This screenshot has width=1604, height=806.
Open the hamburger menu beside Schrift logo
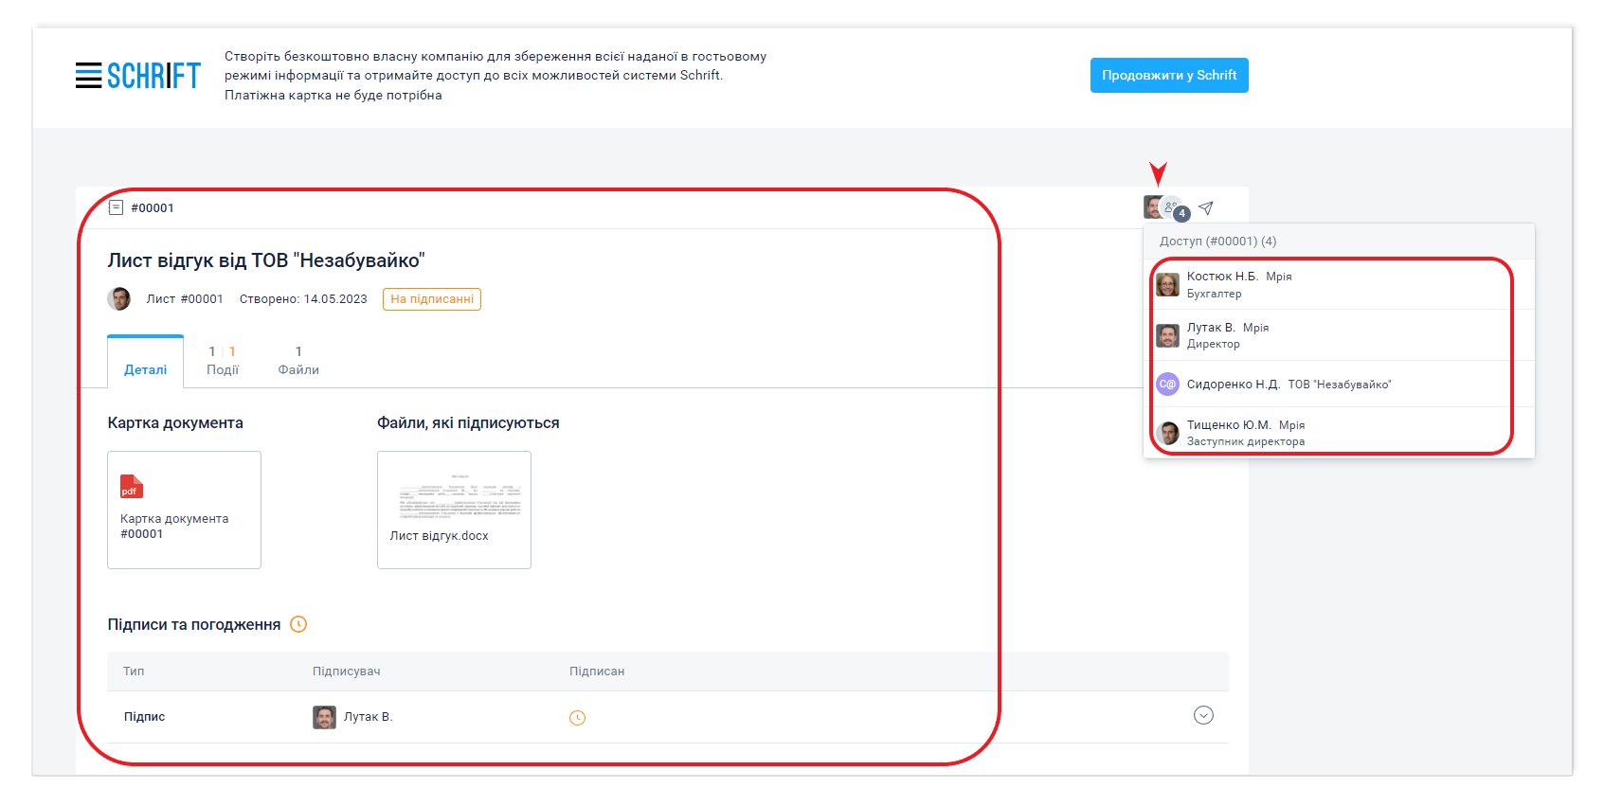[x=88, y=76]
